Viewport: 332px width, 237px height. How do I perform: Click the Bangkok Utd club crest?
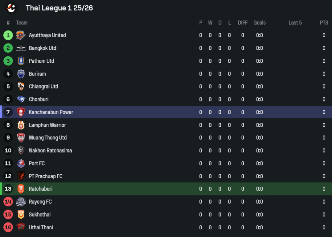21,48
